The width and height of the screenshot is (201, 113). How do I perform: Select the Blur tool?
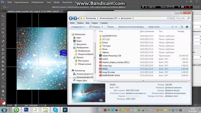3,66
